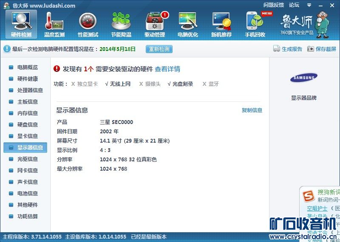Viewport: 340px width, 242px height.
Task: Click 问题反馈 feedback link
Action: 274,5
